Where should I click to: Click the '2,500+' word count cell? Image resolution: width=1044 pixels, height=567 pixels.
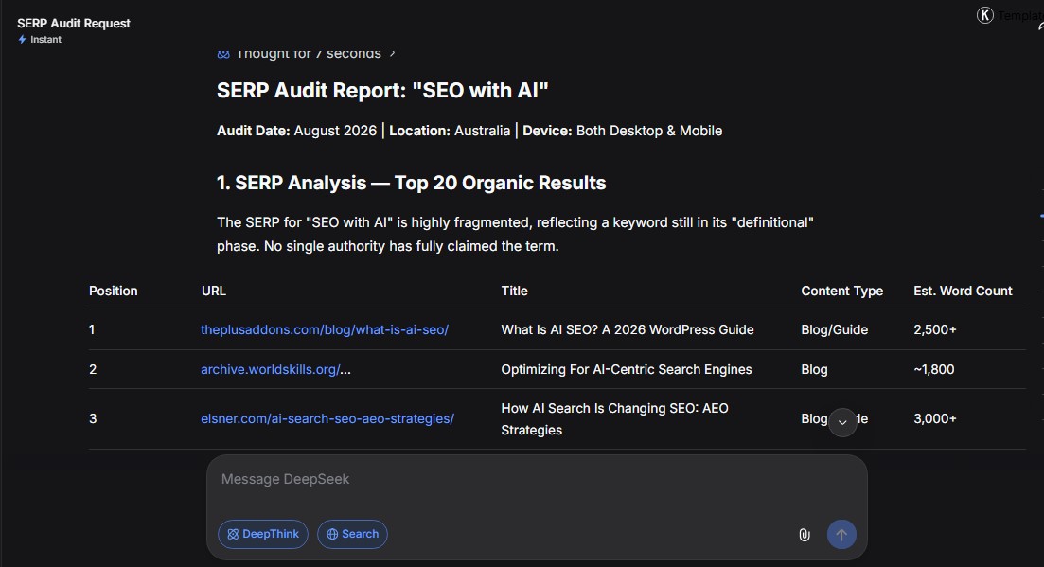[935, 329]
